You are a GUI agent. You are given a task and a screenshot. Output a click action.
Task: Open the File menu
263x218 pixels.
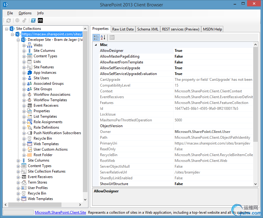(10, 13)
